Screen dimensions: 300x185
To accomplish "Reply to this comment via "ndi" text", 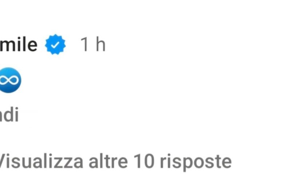I will pyautogui.click(x=9, y=115).
